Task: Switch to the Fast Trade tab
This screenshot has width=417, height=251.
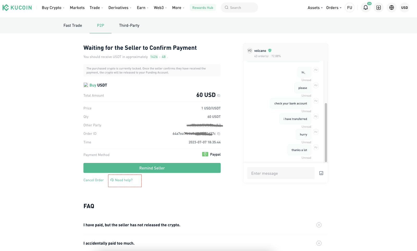Action: pyautogui.click(x=73, y=25)
